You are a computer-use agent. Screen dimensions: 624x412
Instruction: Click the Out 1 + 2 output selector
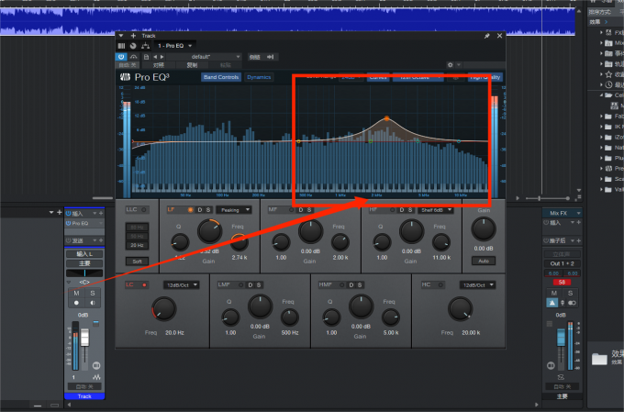coord(562,263)
